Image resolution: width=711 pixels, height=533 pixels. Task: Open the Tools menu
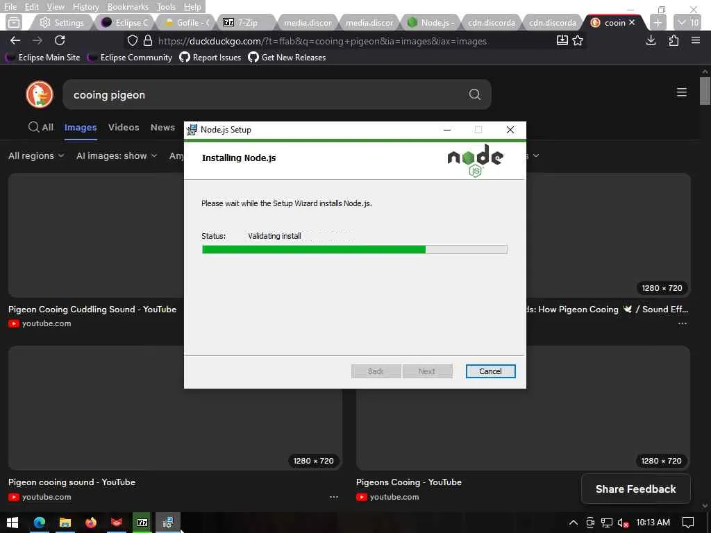[x=166, y=7]
